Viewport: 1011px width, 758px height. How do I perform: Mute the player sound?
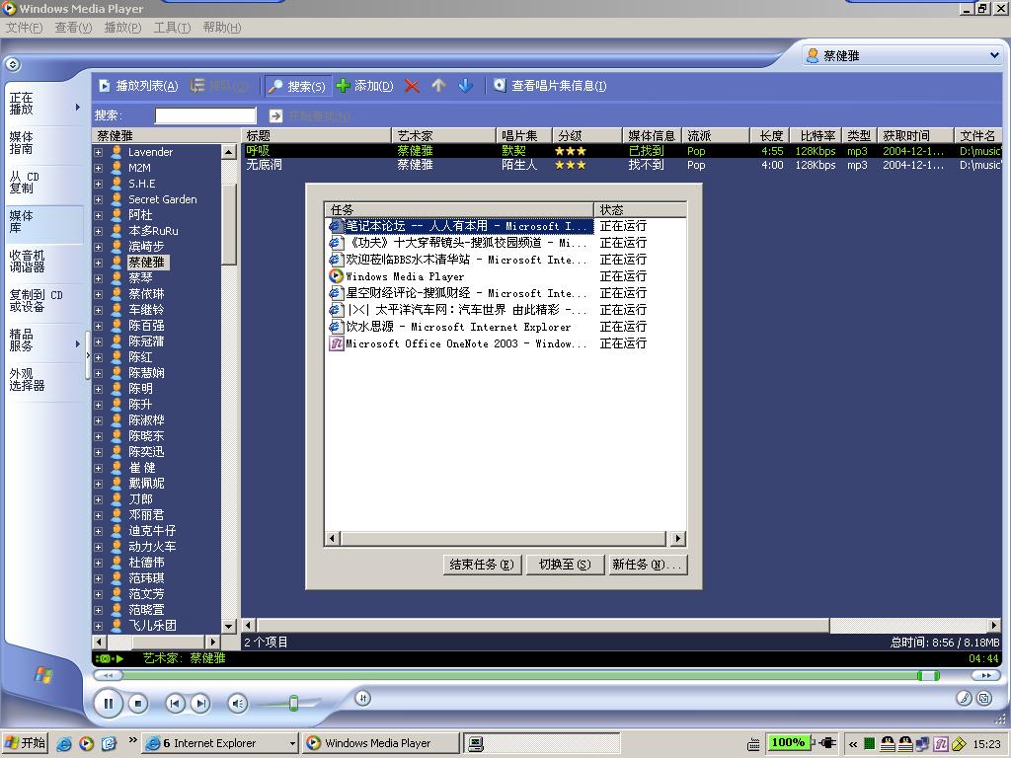click(238, 703)
